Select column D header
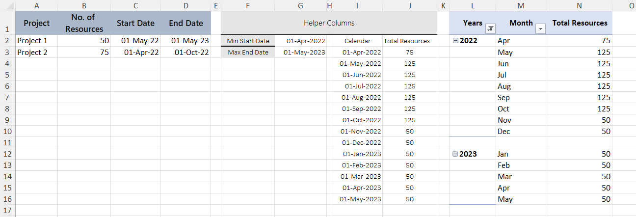The height and width of the screenshot is (217, 636). tap(186, 5)
